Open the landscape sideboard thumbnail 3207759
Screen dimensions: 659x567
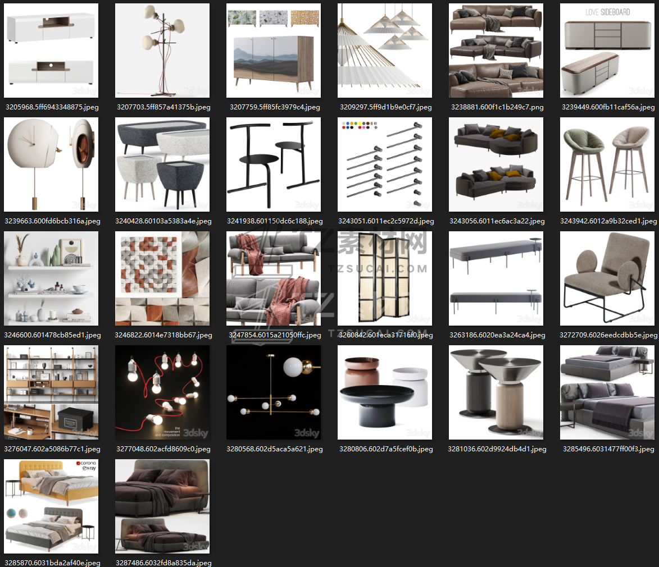pyautogui.click(x=274, y=51)
